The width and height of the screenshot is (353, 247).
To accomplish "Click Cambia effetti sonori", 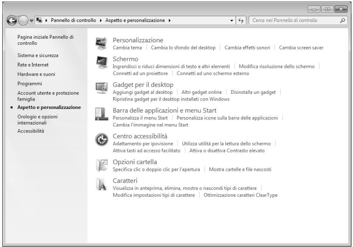I will pos(247,48).
